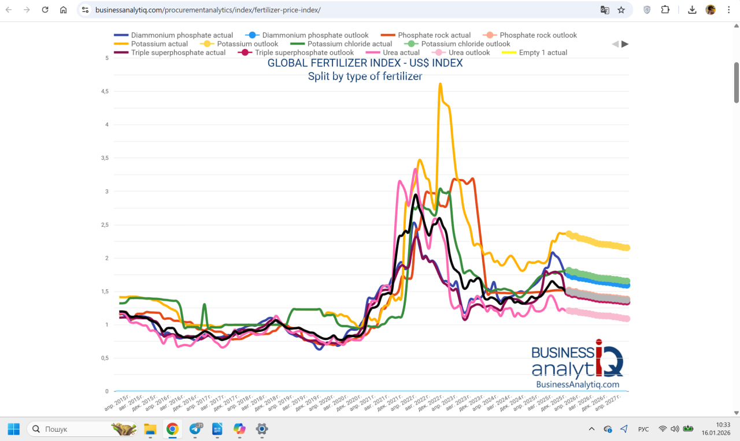Open the Chrome downloads icon

692,10
